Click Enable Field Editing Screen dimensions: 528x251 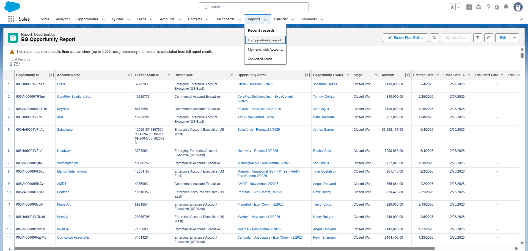point(405,38)
